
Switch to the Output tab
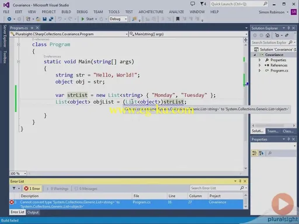(x=33, y=212)
